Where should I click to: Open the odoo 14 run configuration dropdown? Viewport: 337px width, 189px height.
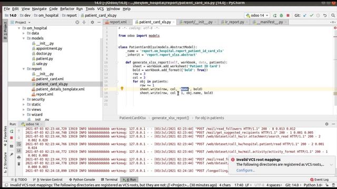coord(257,15)
